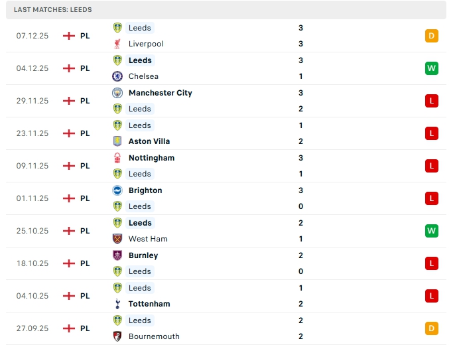Viewport: 453px width, 347px height.
Task: Select the draw badge for Leeds vs Liverpool
Action: coord(432,36)
